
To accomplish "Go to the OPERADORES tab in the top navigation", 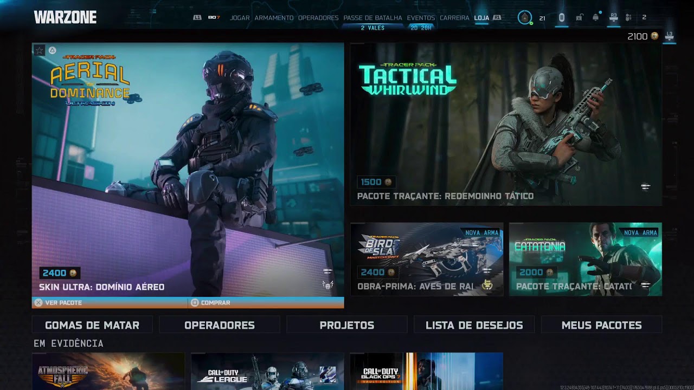I will tap(318, 18).
